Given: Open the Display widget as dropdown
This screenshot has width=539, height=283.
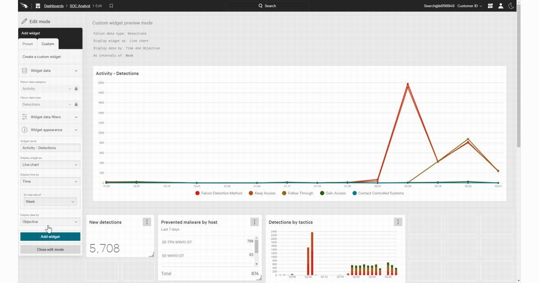Looking at the screenshot, I should (50, 164).
